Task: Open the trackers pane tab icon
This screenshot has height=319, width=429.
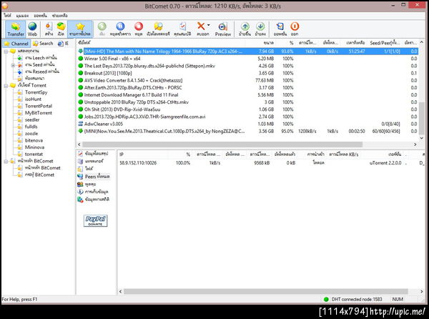Action: click(80, 162)
